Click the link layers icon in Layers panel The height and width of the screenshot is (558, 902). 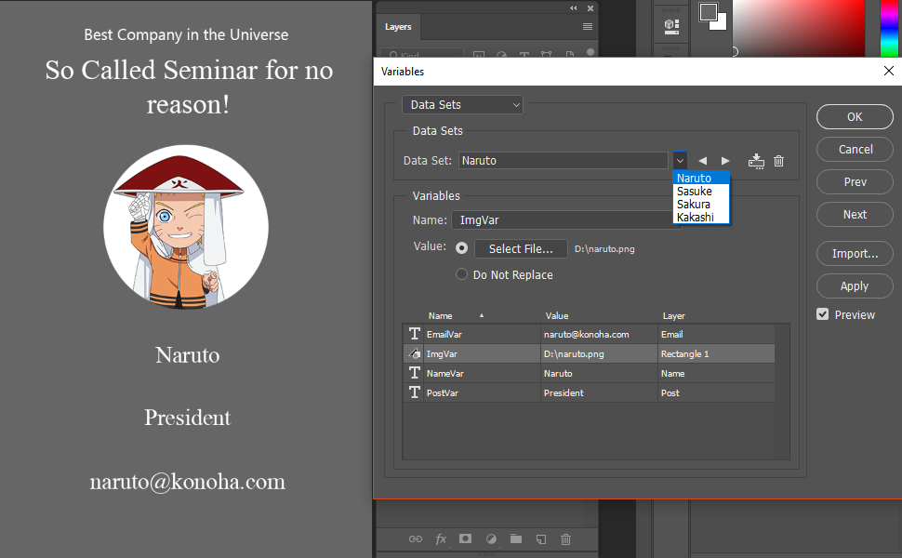(416, 539)
